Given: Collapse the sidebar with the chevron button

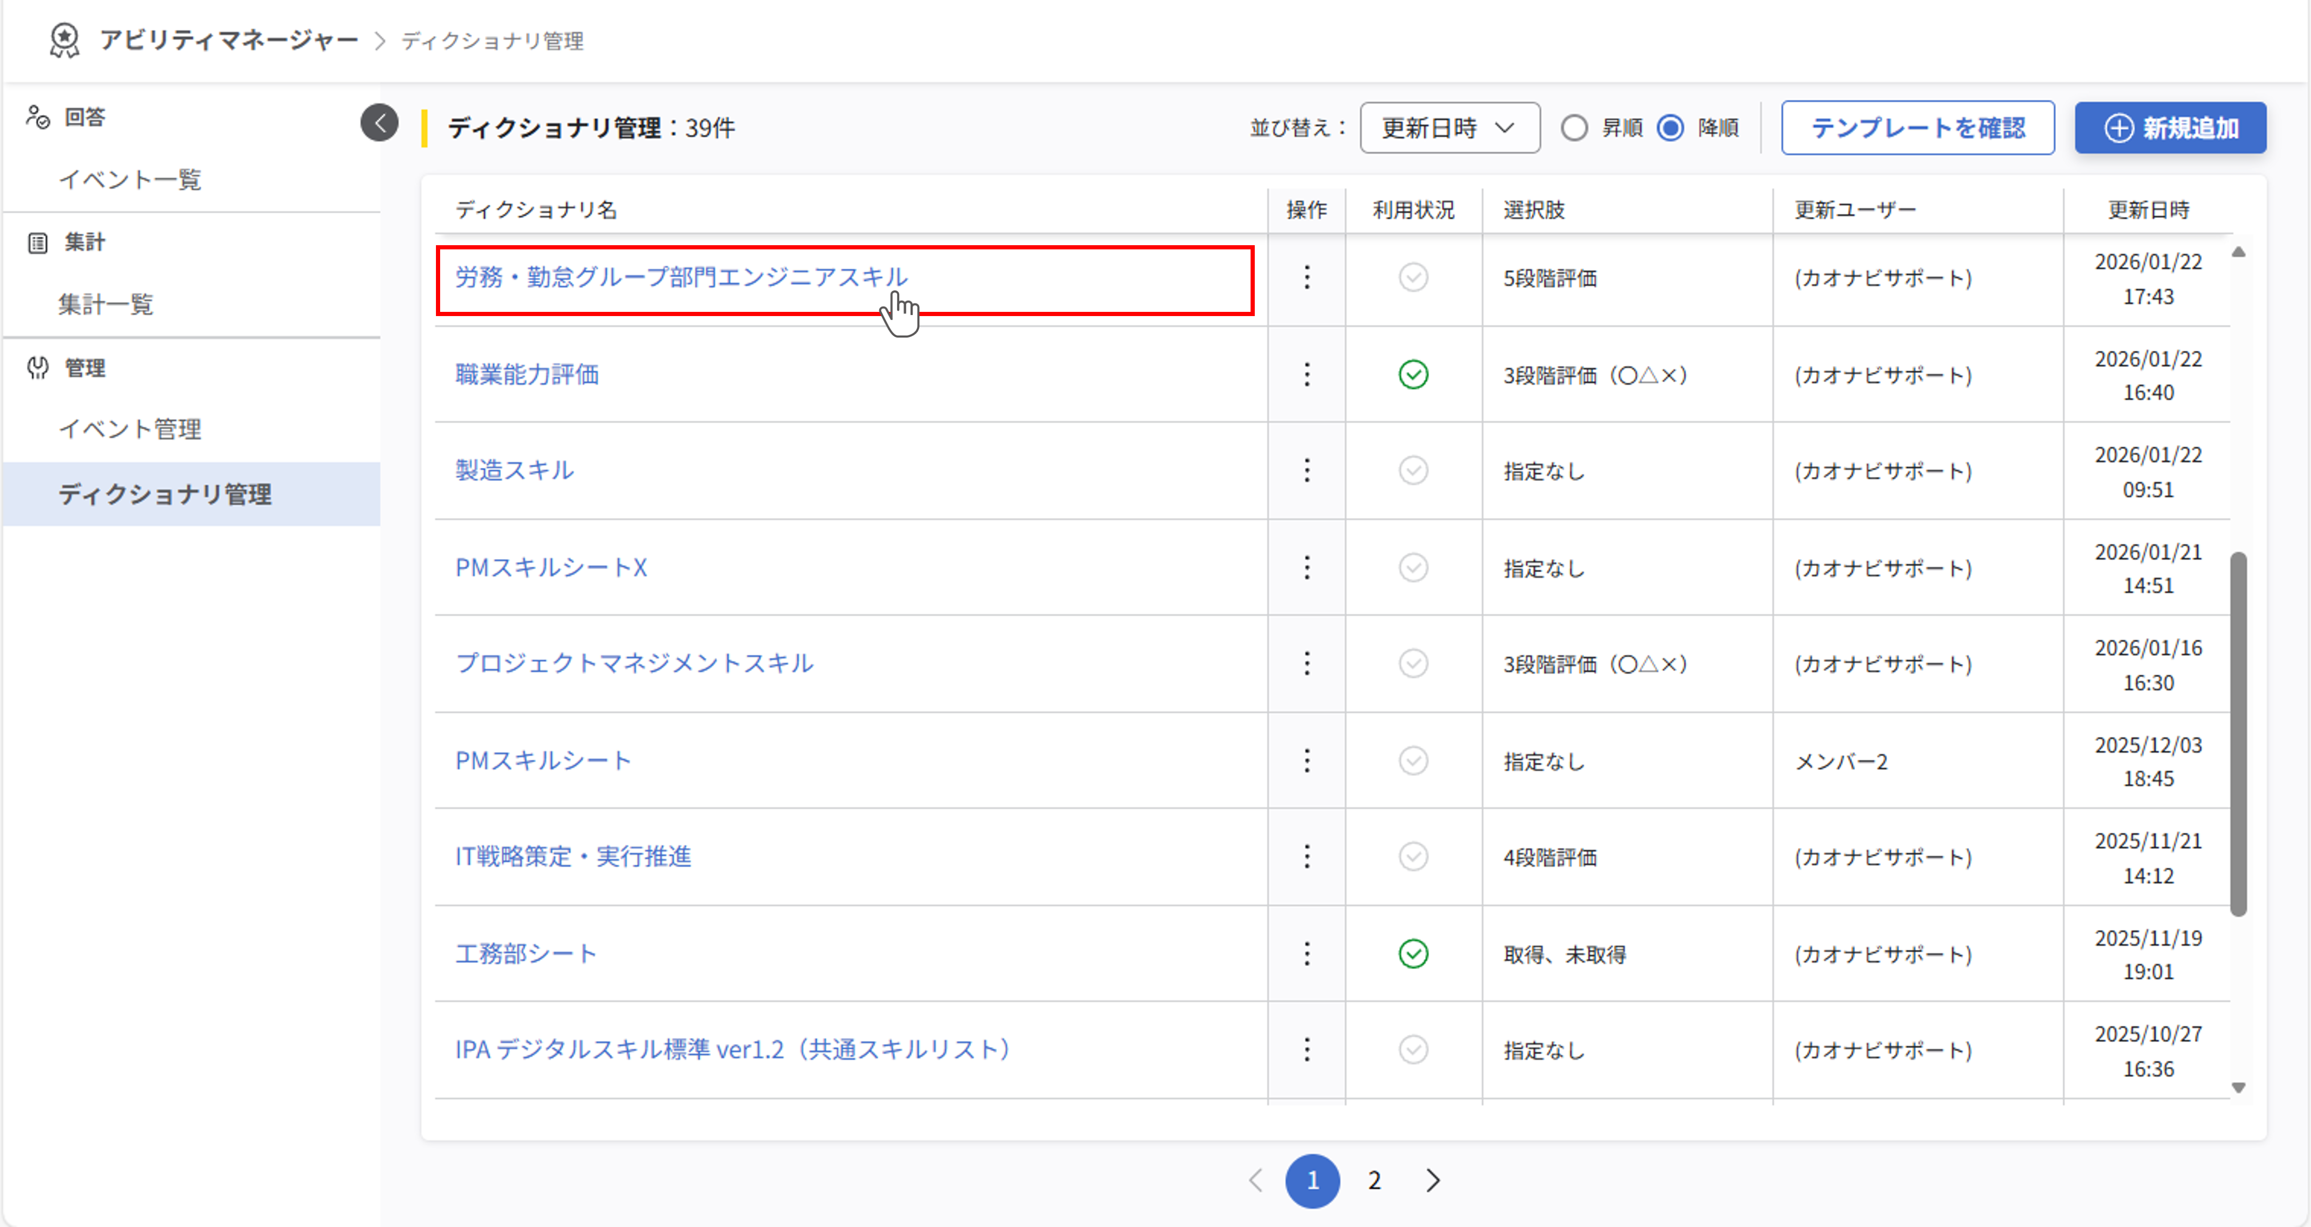Looking at the screenshot, I should coord(379,123).
